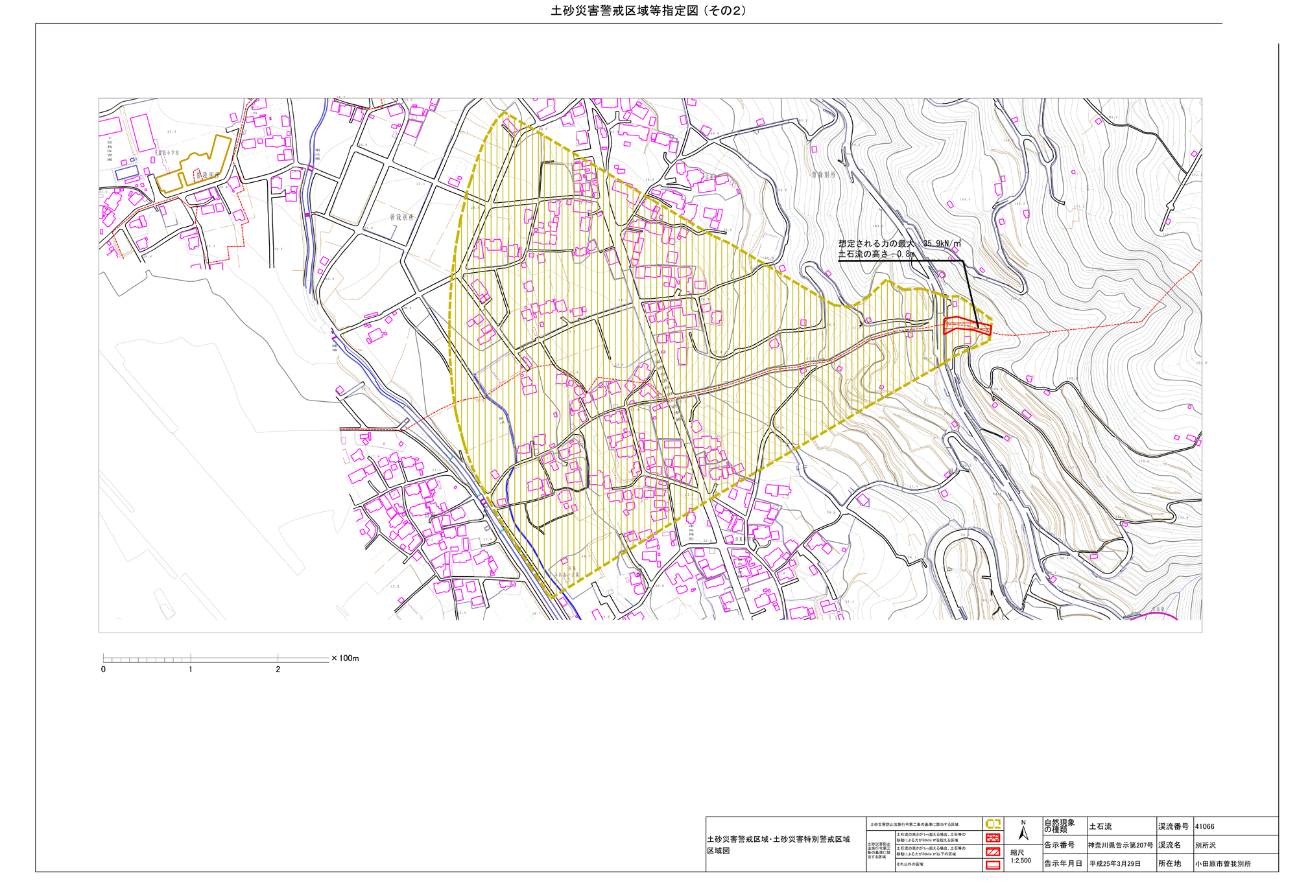Click the 神奈川県告示第207号 notice number cell
The image size is (1297, 884).
click(x=1121, y=845)
